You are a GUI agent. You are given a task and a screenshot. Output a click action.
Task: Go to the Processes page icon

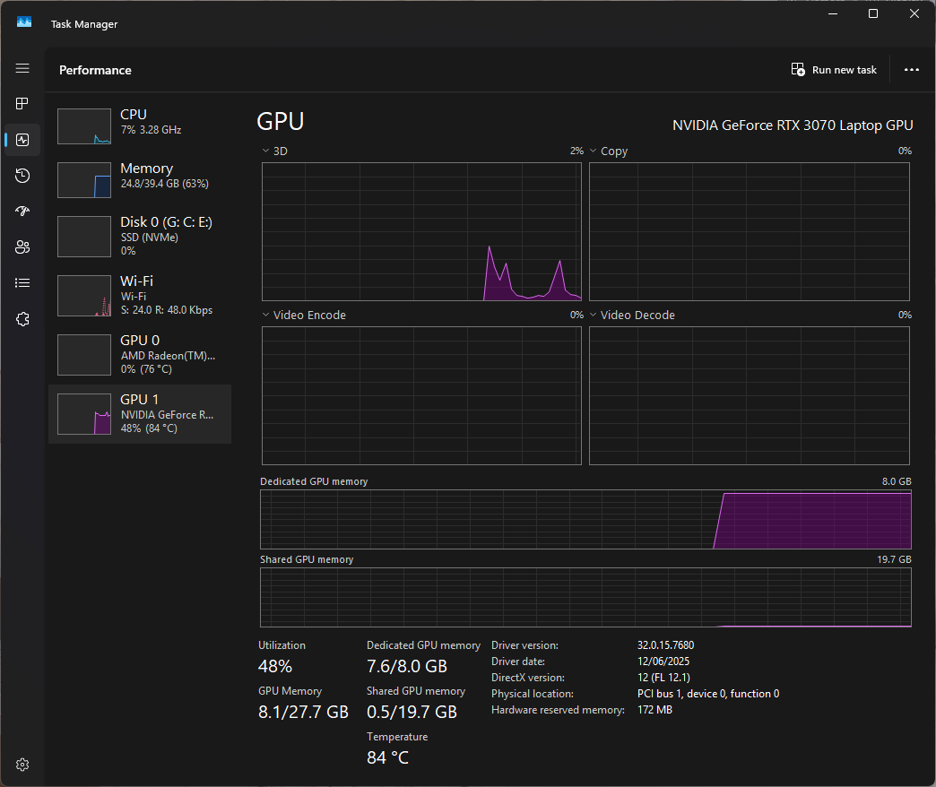pyautogui.click(x=22, y=104)
